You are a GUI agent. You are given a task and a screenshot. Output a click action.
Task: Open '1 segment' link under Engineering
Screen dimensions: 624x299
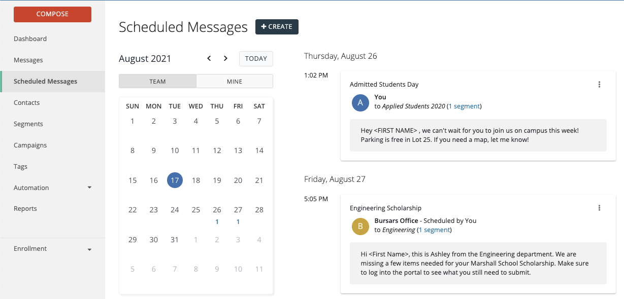(434, 230)
